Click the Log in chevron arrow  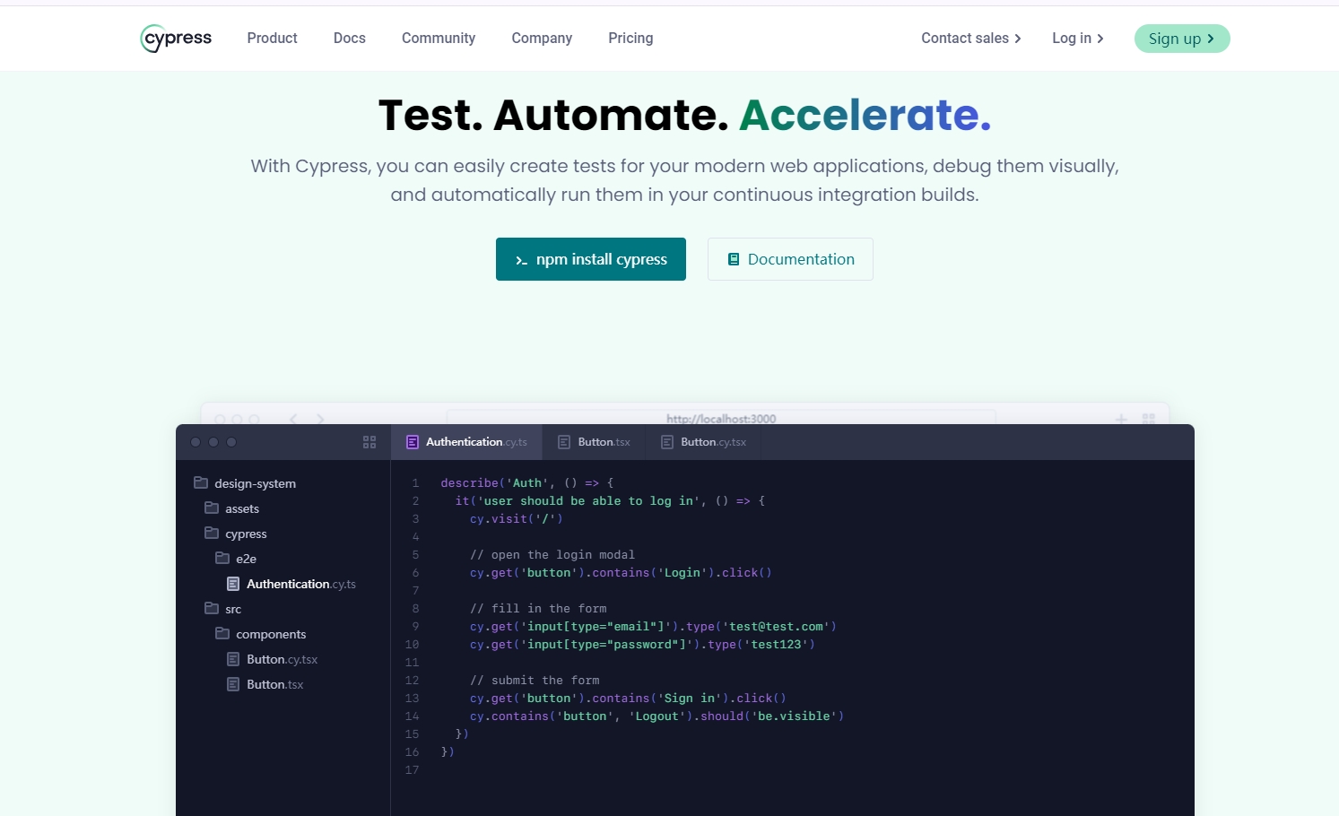(1100, 39)
